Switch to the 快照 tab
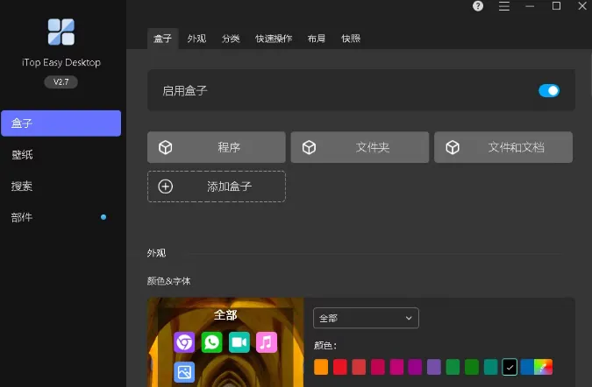The width and height of the screenshot is (592, 387). pyautogui.click(x=351, y=39)
